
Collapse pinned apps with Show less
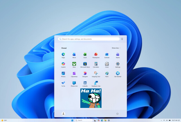[x=116, y=48]
